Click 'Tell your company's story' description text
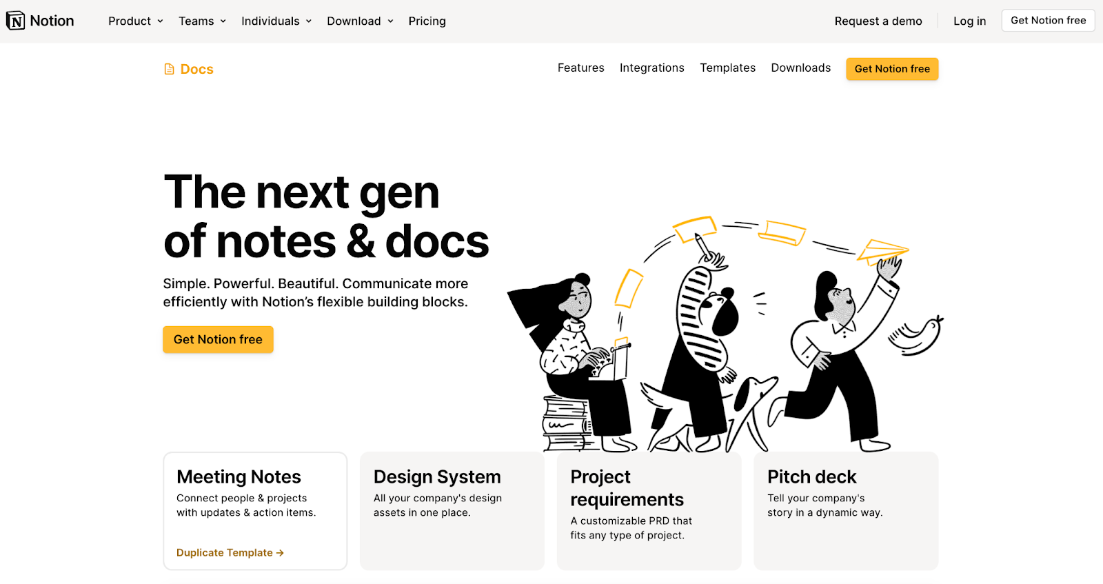This screenshot has width=1103, height=584. coord(825,505)
